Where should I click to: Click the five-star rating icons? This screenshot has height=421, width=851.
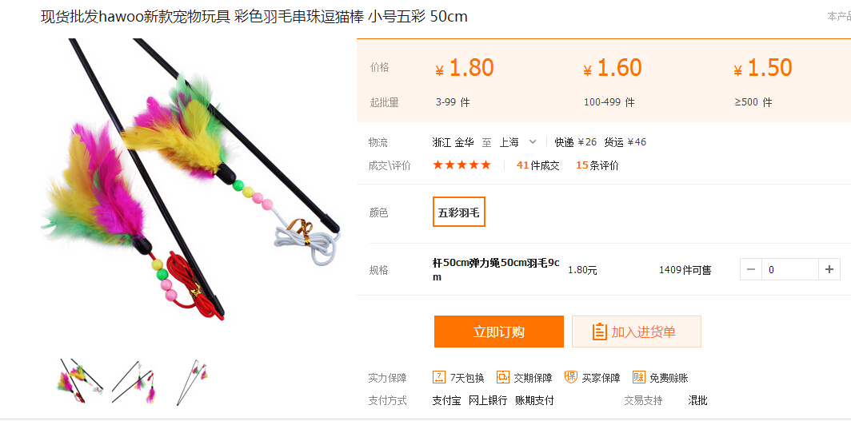point(461,165)
